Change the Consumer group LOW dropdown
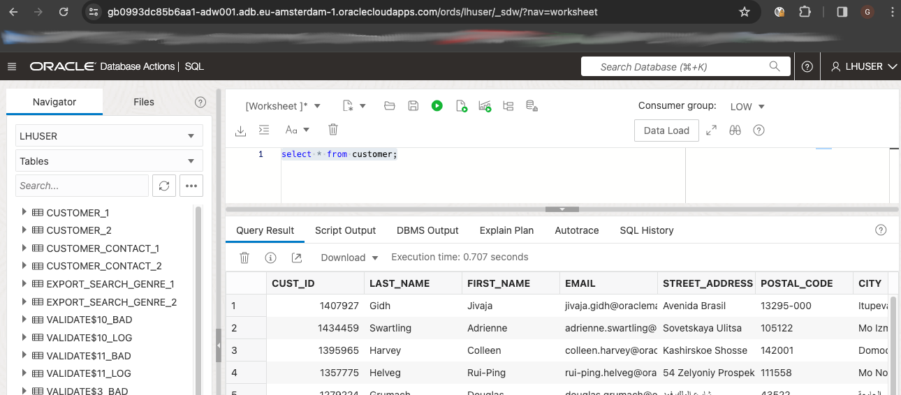This screenshot has width=901, height=395. [747, 107]
